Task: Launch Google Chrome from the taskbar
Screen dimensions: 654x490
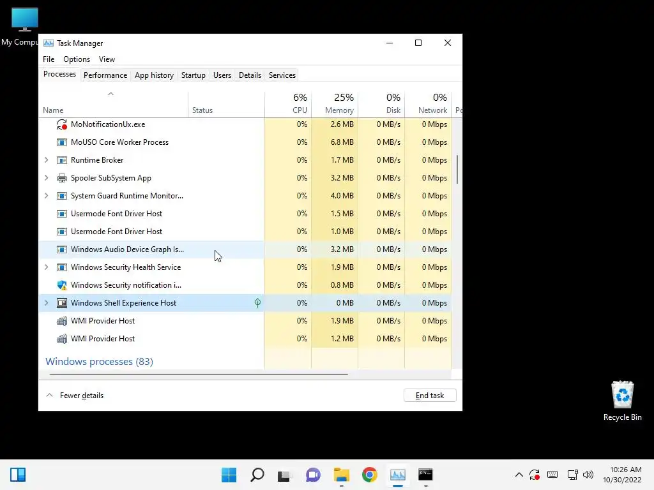Action: pos(370,475)
